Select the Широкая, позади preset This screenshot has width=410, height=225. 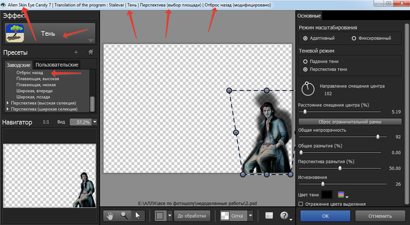(33, 97)
